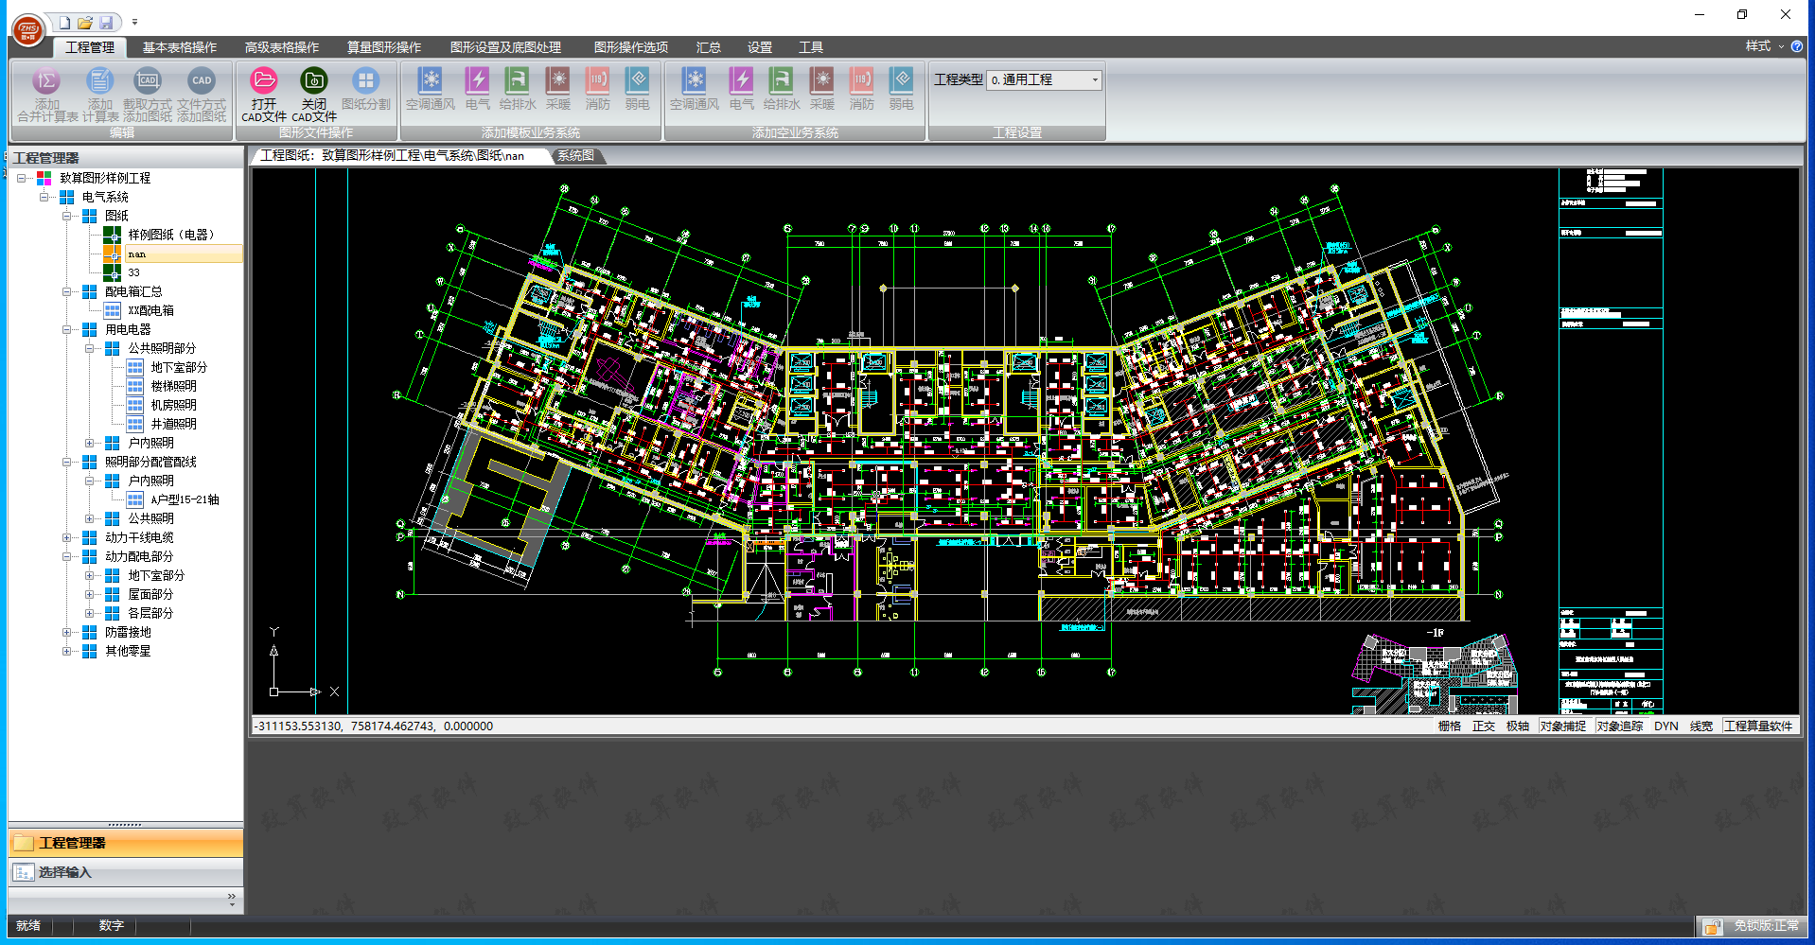
Task: Toggle 对象捕捉 object snap
Action: coord(1563,726)
